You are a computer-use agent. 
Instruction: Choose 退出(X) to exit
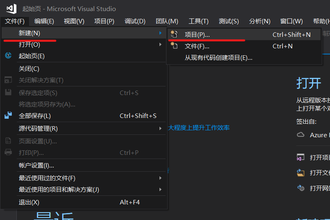(84, 202)
